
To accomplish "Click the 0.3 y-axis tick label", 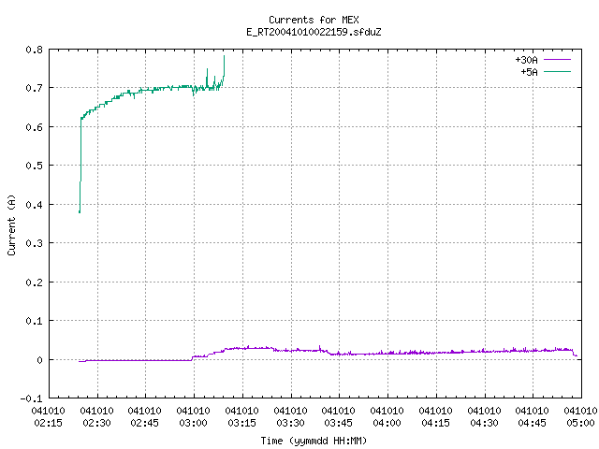I will coord(34,243).
